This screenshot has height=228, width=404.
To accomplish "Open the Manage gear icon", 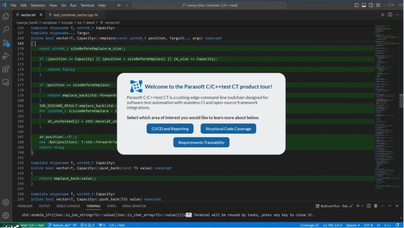I will click(6, 215).
